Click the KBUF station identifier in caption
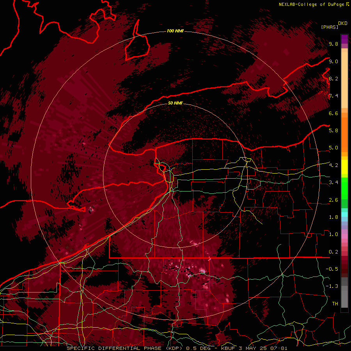Screen dimensions: 351x351 [x=229, y=348]
